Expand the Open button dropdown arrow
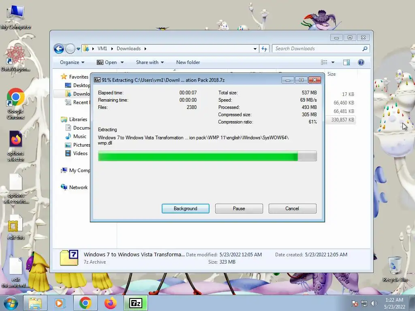This screenshot has height=311, width=415. tap(122, 62)
